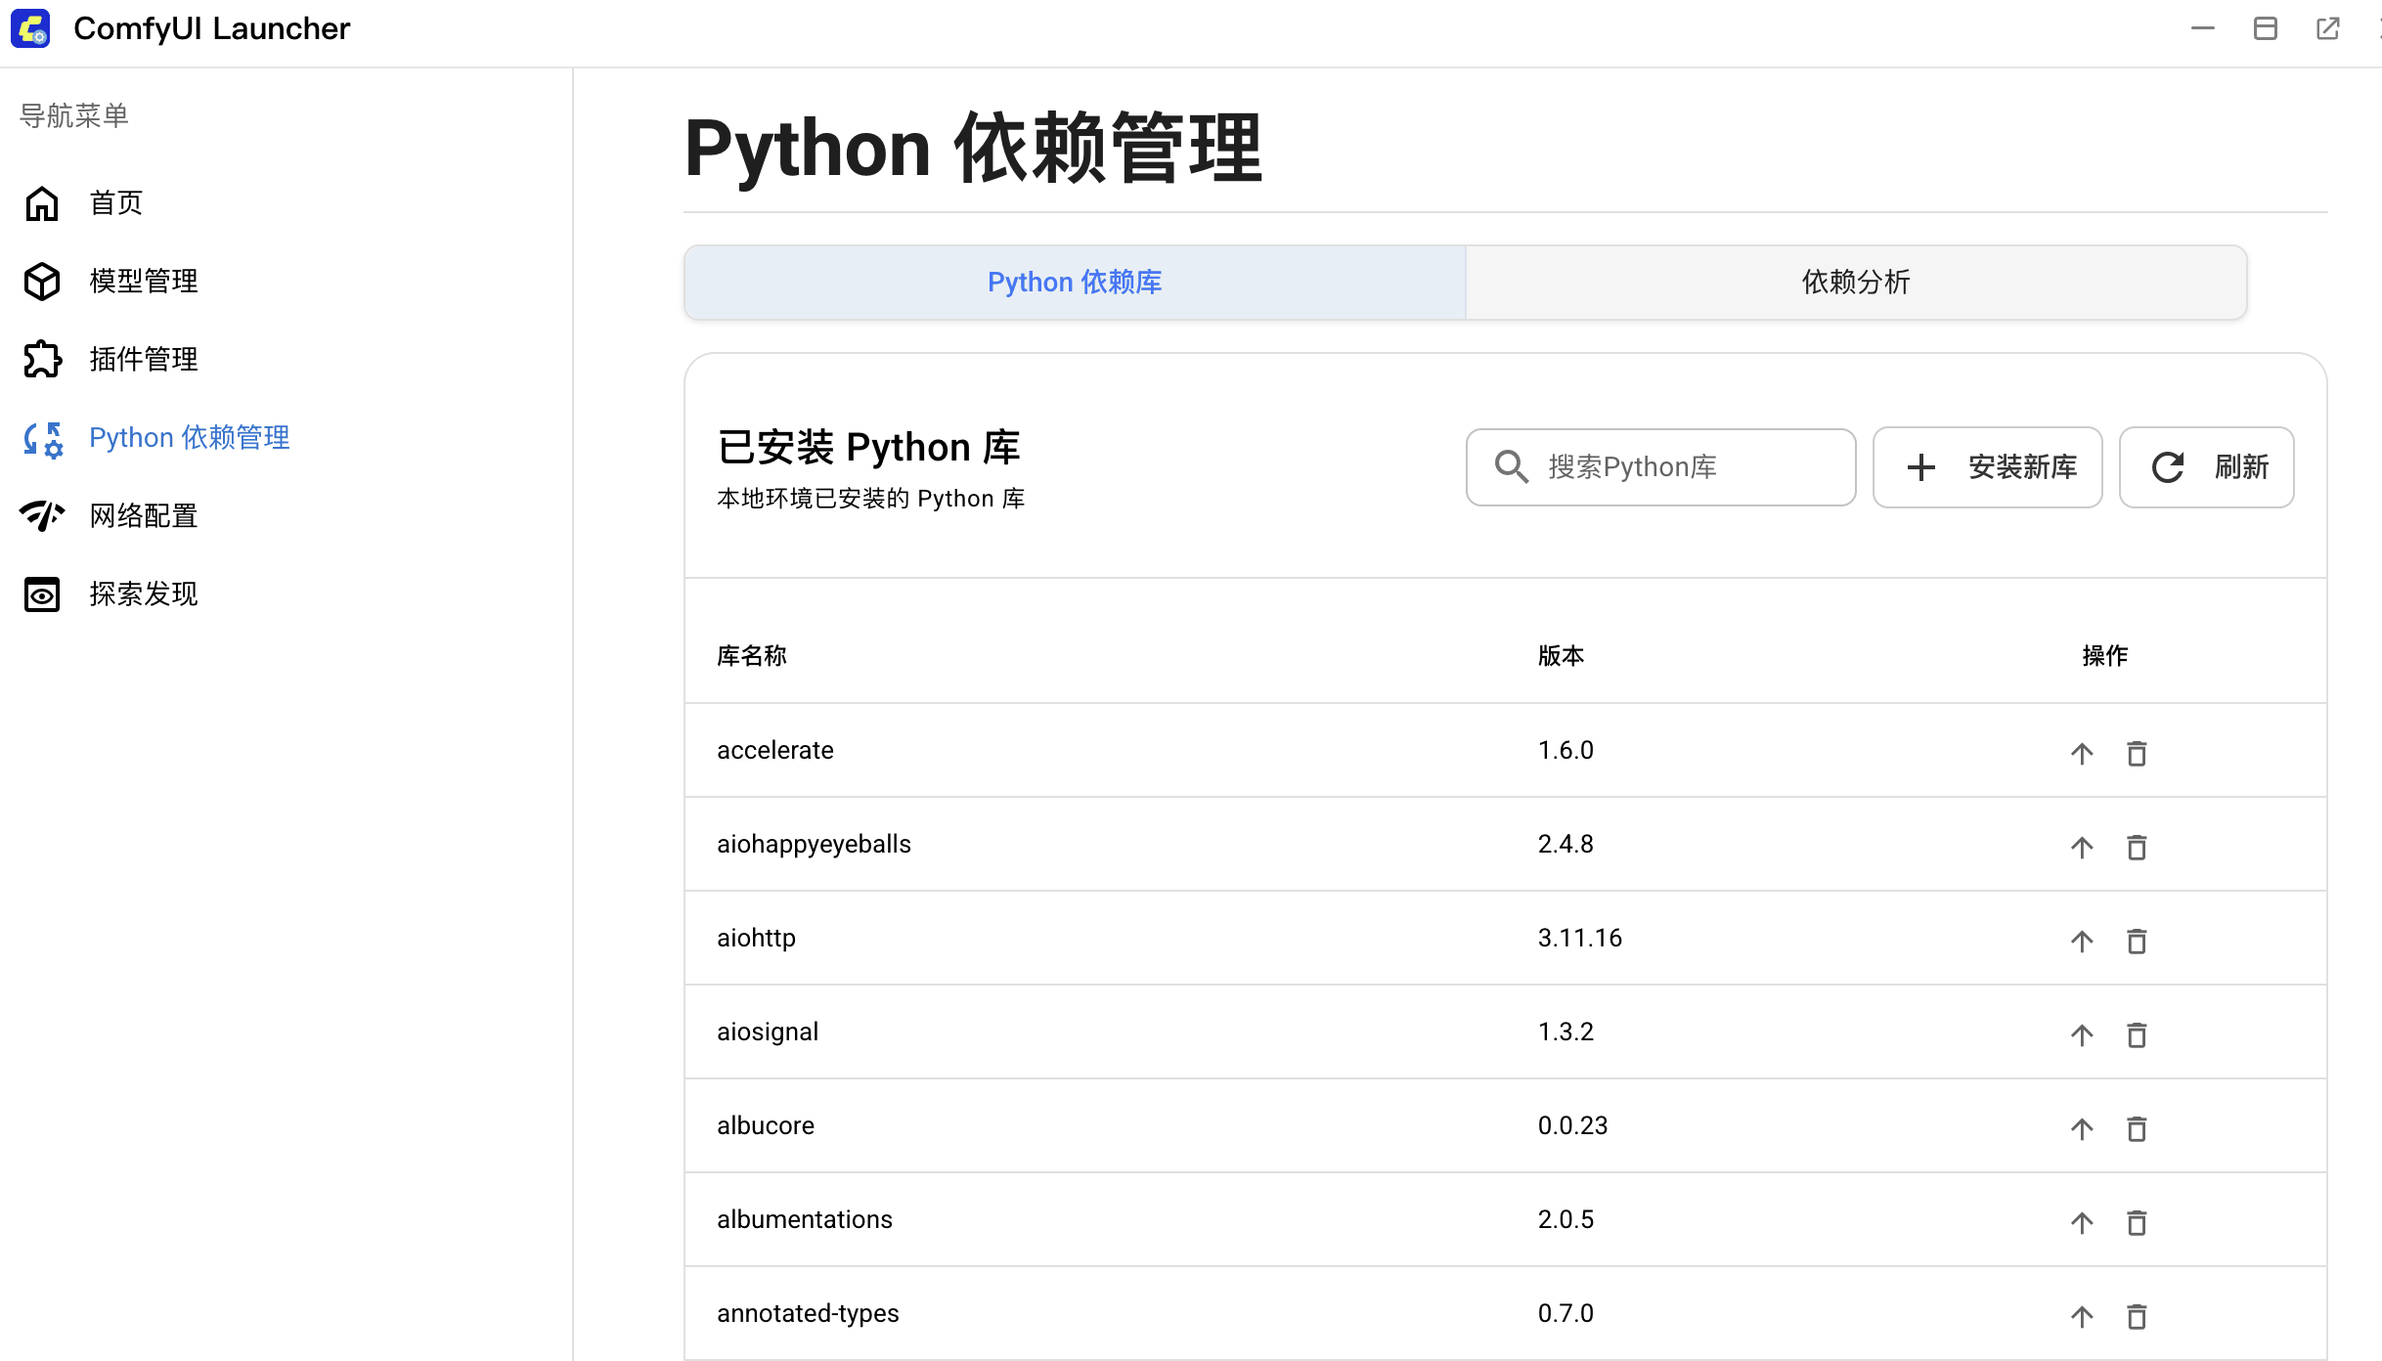Delete the annotated-types package

click(x=2137, y=1316)
